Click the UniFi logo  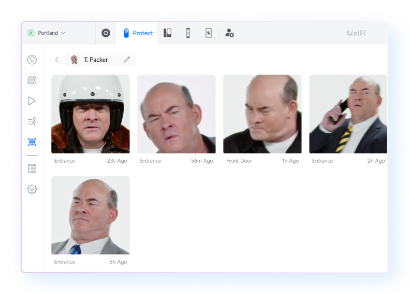356,33
